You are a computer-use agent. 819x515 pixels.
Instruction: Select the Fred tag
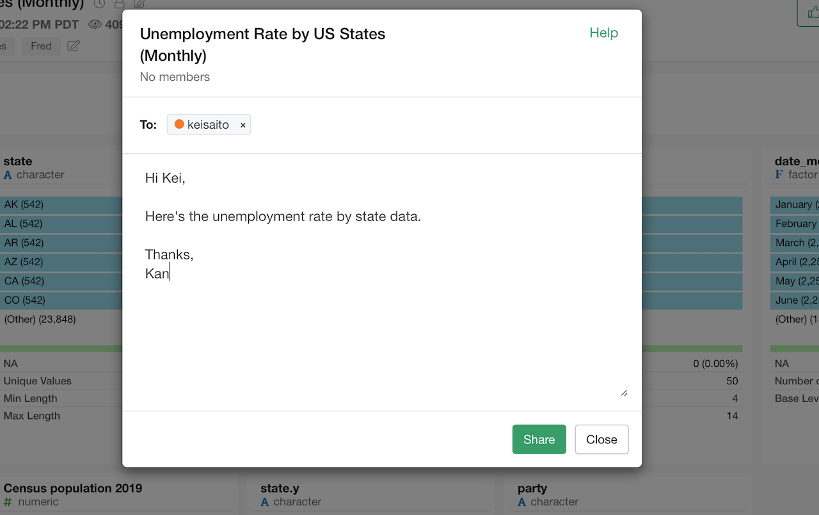pos(41,46)
